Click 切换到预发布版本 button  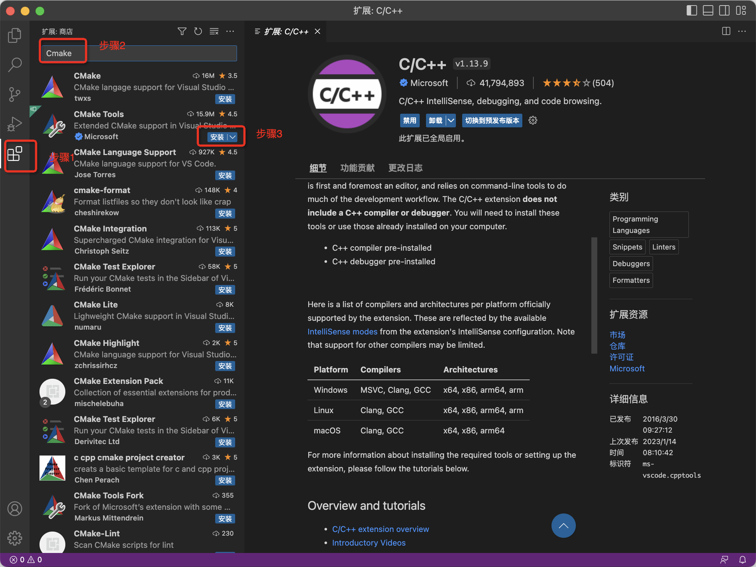(492, 120)
